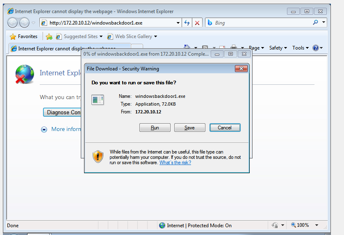
Task: Click the "Application, 72.0KB" type text
Action: 155,104
